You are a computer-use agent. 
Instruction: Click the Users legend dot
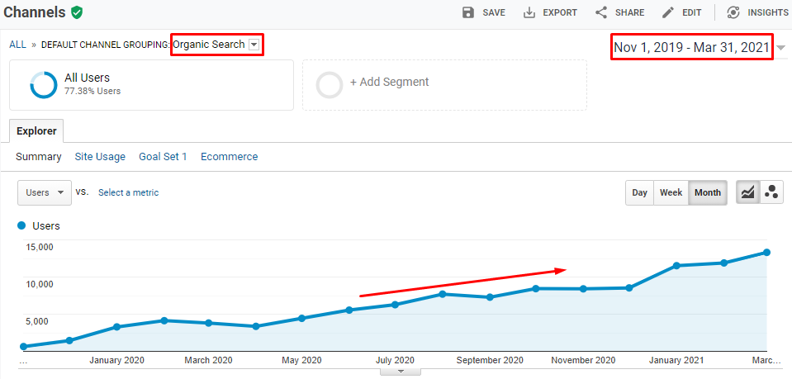point(21,226)
